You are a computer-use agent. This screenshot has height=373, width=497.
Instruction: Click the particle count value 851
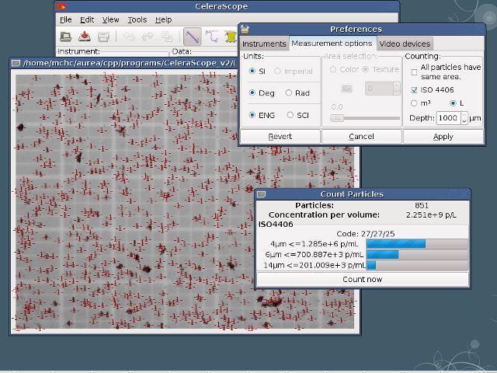click(x=422, y=205)
